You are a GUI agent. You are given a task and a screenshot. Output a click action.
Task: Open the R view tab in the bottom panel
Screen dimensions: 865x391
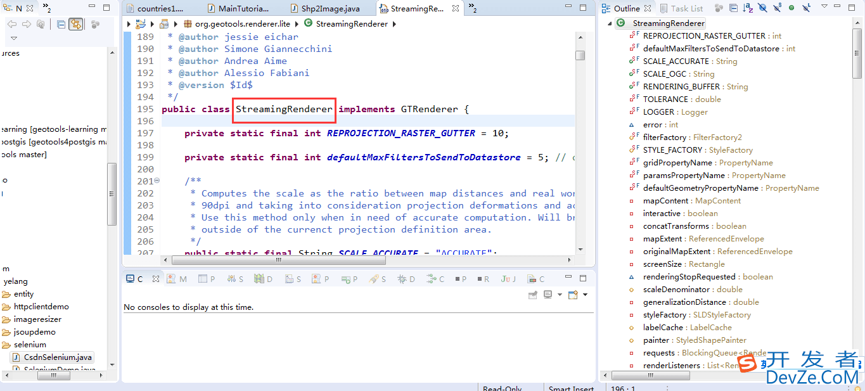pos(484,279)
